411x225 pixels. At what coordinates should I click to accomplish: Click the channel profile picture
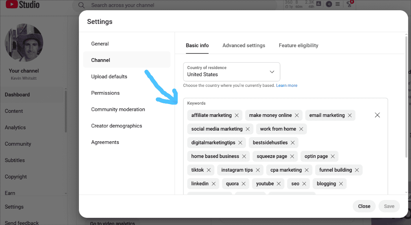click(24, 43)
